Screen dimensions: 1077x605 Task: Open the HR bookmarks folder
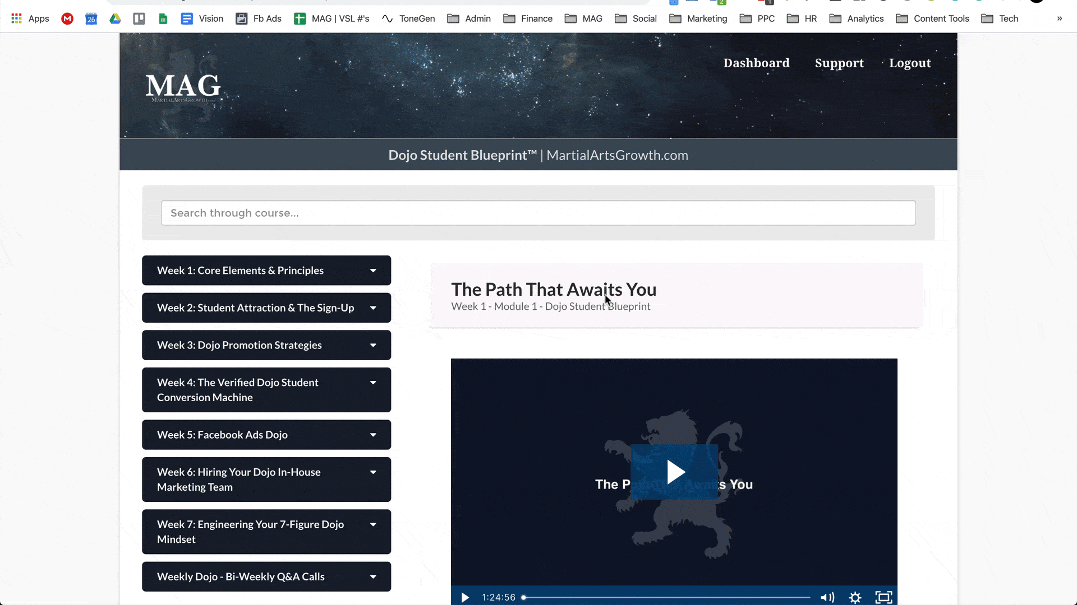click(802, 18)
